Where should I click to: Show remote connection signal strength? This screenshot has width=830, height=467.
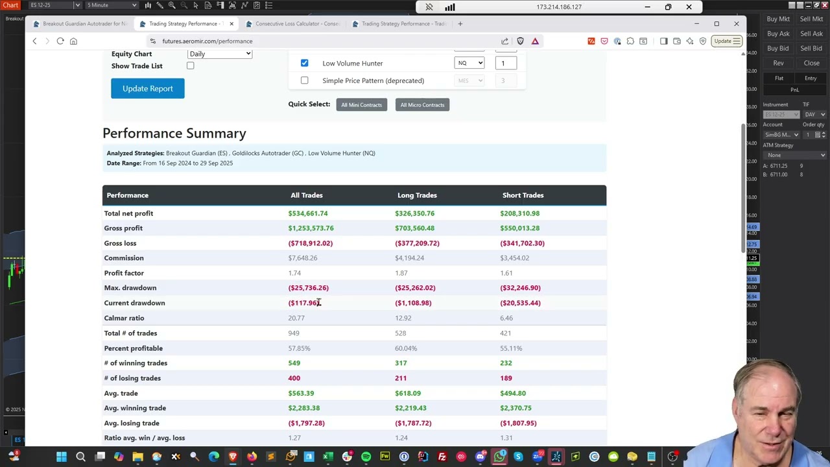[x=449, y=7]
